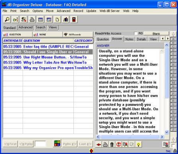Switch to the Search toolbar tab
The image size is (178, 154).
[x=41, y=27]
